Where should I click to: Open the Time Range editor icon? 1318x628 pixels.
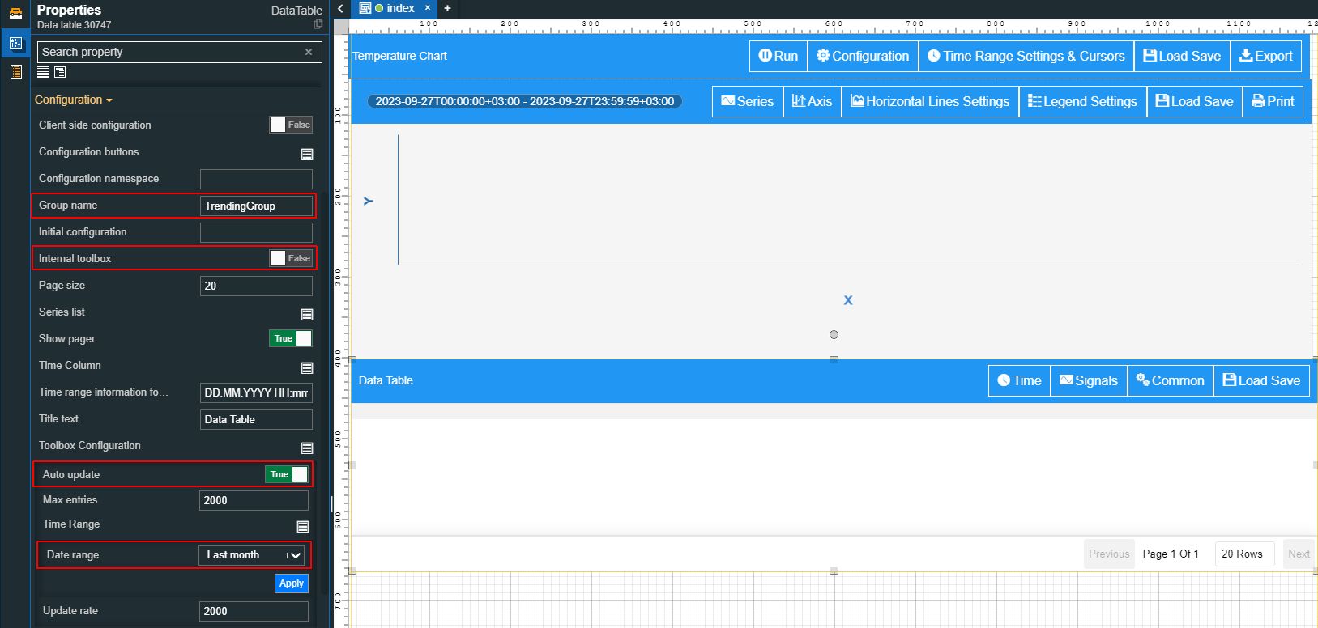pos(303,526)
